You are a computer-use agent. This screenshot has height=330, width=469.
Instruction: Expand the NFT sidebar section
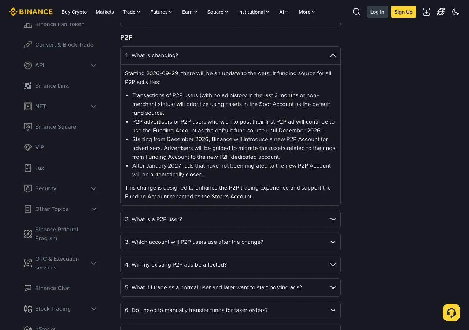point(94,106)
